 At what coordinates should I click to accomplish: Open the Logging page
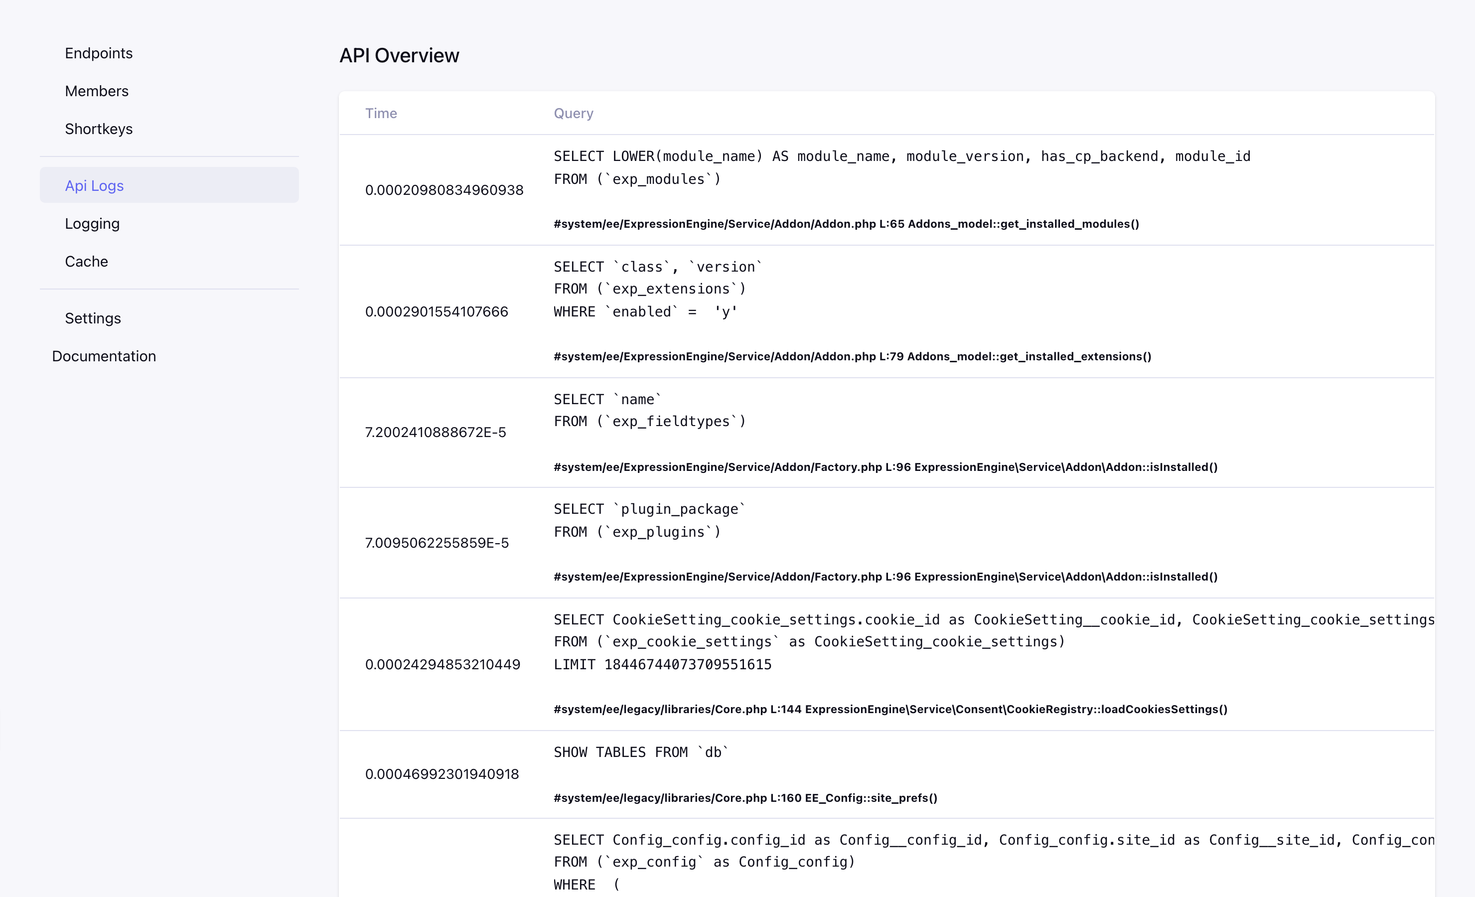92,223
